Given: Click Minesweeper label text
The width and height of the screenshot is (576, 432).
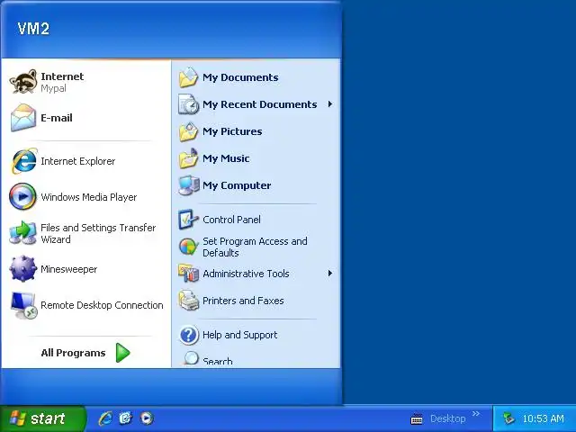Looking at the screenshot, I should pyautogui.click(x=69, y=269).
